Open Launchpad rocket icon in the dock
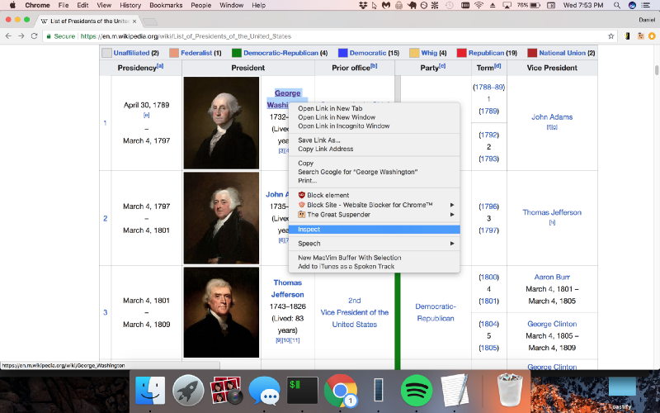The width and height of the screenshot is (660, 413). pyautogui.click(x=188, y=391)
